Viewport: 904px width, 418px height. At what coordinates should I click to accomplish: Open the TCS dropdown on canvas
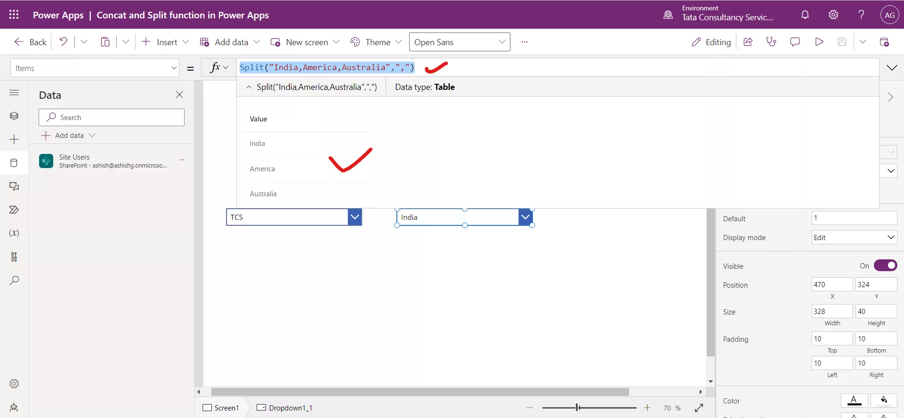click(355, 217)
